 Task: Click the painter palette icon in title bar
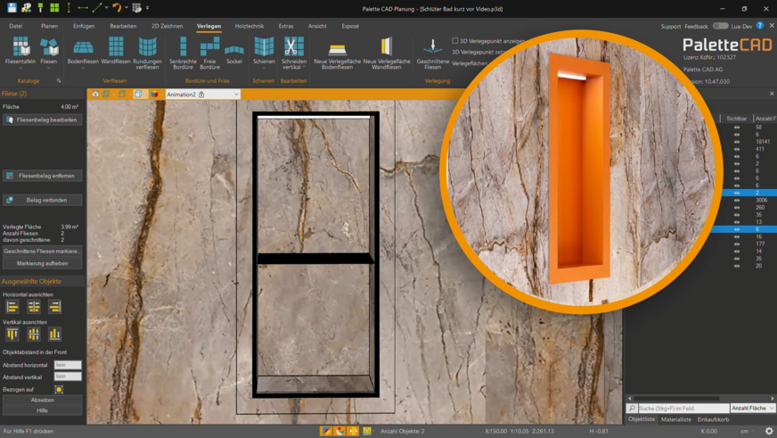[26, 7]
